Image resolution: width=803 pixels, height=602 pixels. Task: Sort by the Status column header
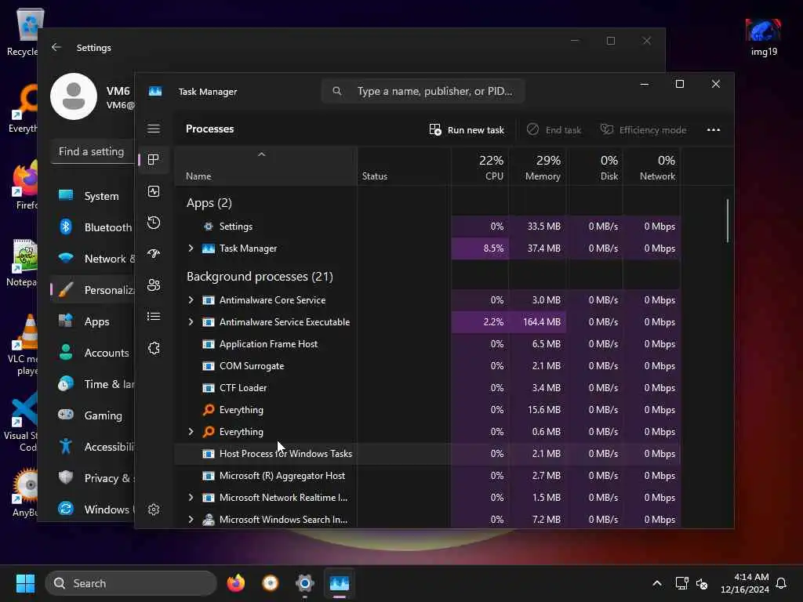(404, 167)
